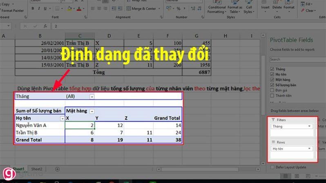Open Họ tên item dropdown in Rows area
326x183 pixels.
tap(309, 148)
